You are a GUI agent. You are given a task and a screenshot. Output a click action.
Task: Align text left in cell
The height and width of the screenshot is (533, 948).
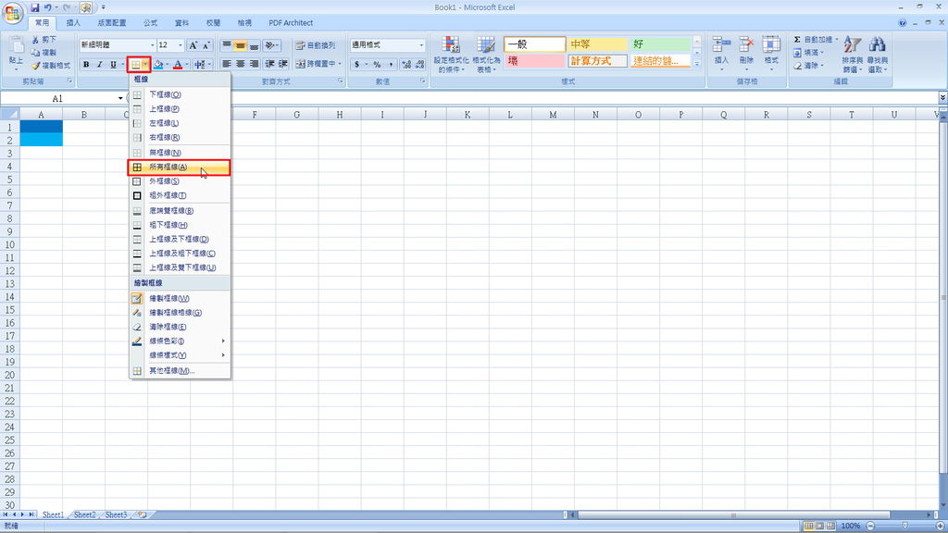[x=227, y=64]
